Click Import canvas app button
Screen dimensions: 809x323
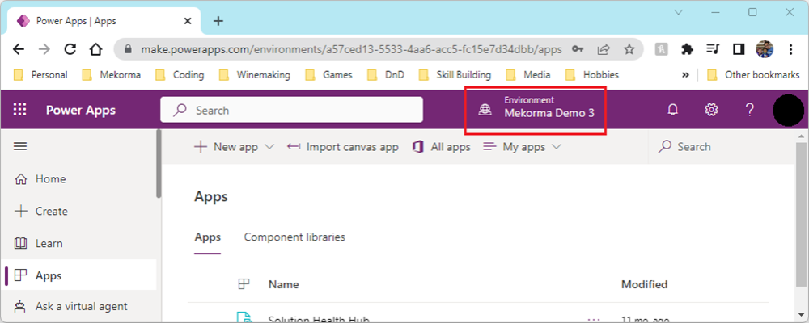click(x=343, y=147)
